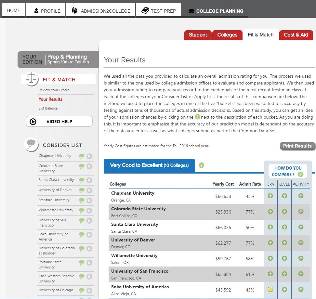Click Soka University LEVEL arrow icon
316x299 pixels.
[284, 290]
